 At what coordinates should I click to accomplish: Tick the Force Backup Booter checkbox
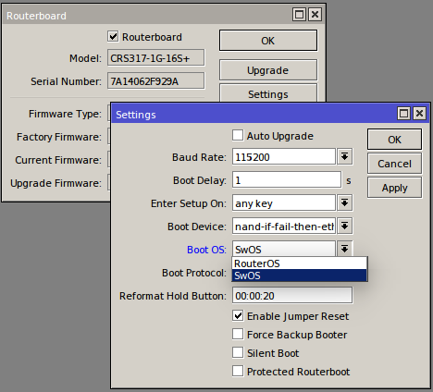238,335
